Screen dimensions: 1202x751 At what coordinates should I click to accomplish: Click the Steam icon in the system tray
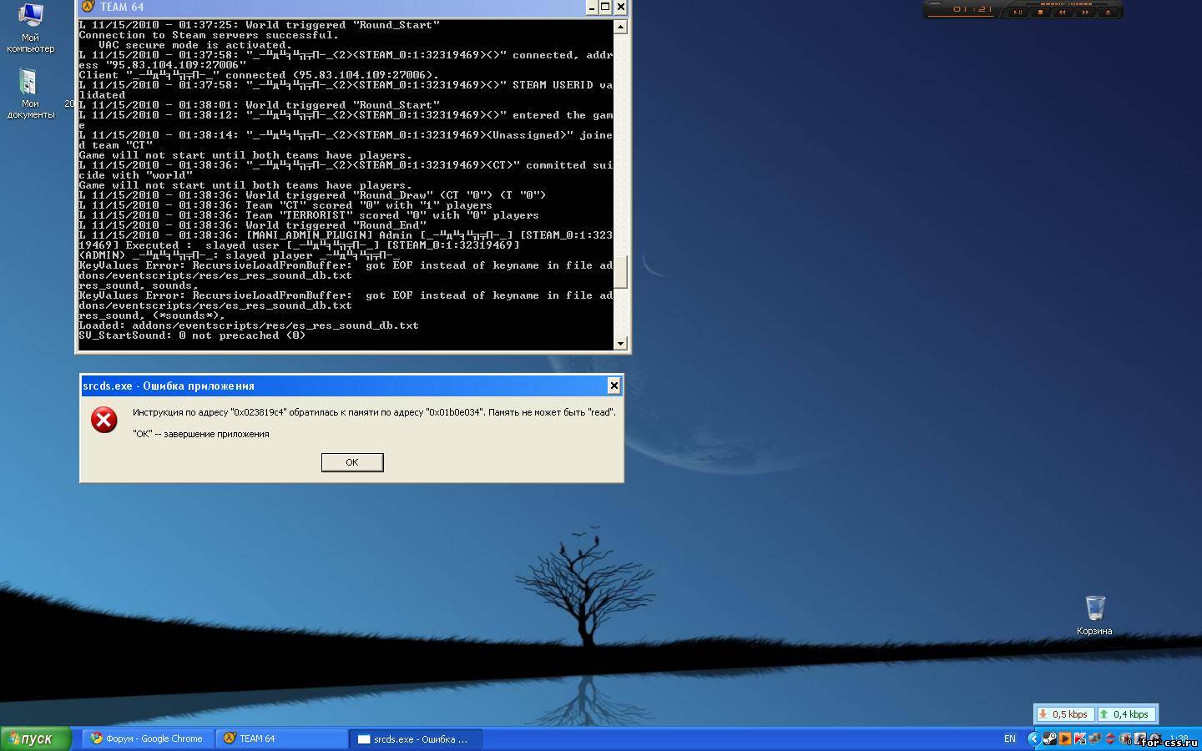[x=1050, y=738]
